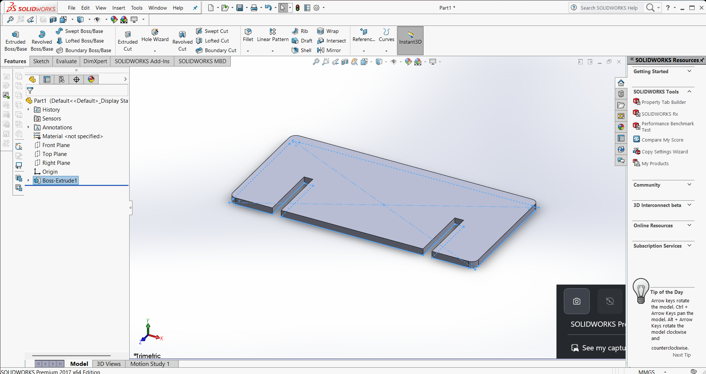
Task: Open the File menu
Action: coord(72,8)
